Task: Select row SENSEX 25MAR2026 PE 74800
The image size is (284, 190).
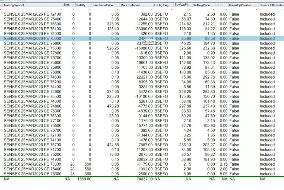Action: pos(142,77)
